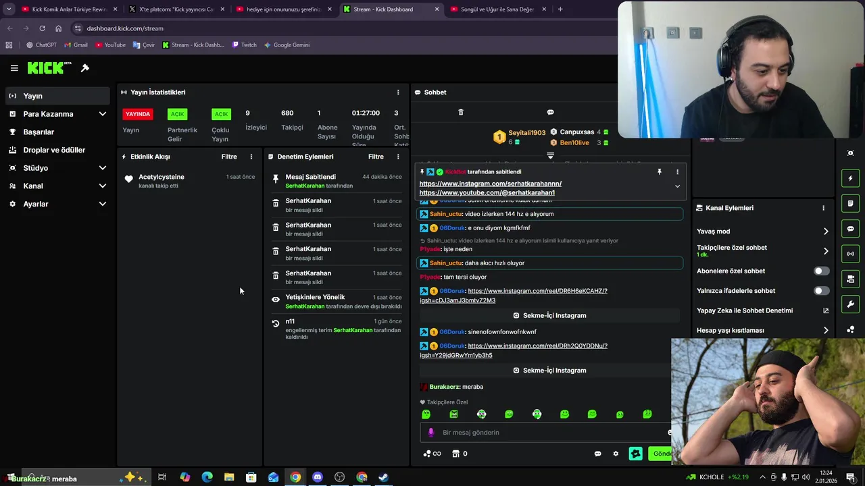Click the chat bubble icon beside settings gear
Viewport: 865px width, 486px height.
pos(597,454)
